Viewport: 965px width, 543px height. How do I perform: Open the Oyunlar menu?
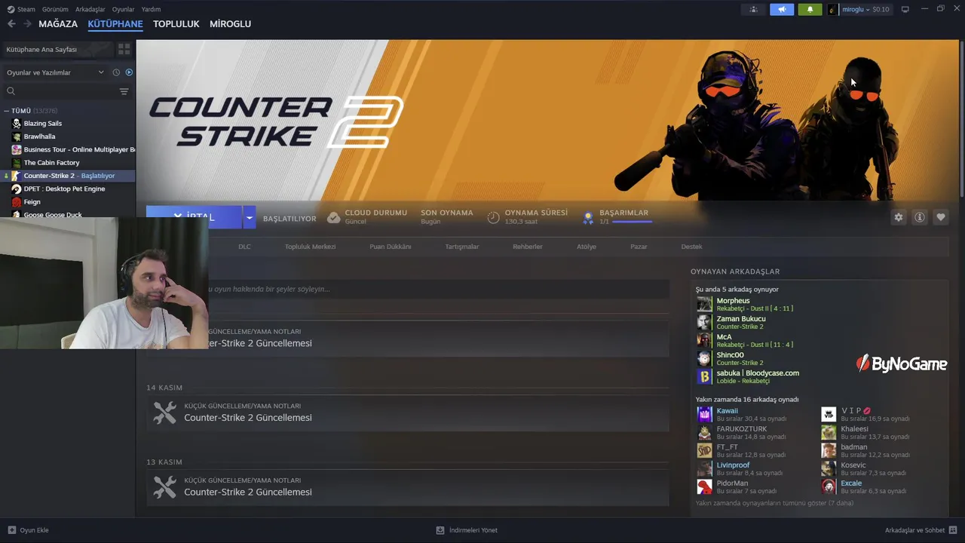point(123,9)
